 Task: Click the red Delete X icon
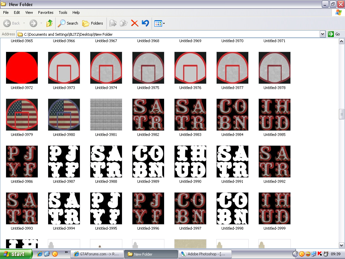tap(134, 23)
